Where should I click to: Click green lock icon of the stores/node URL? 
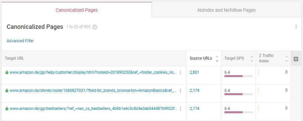[7, 90]
